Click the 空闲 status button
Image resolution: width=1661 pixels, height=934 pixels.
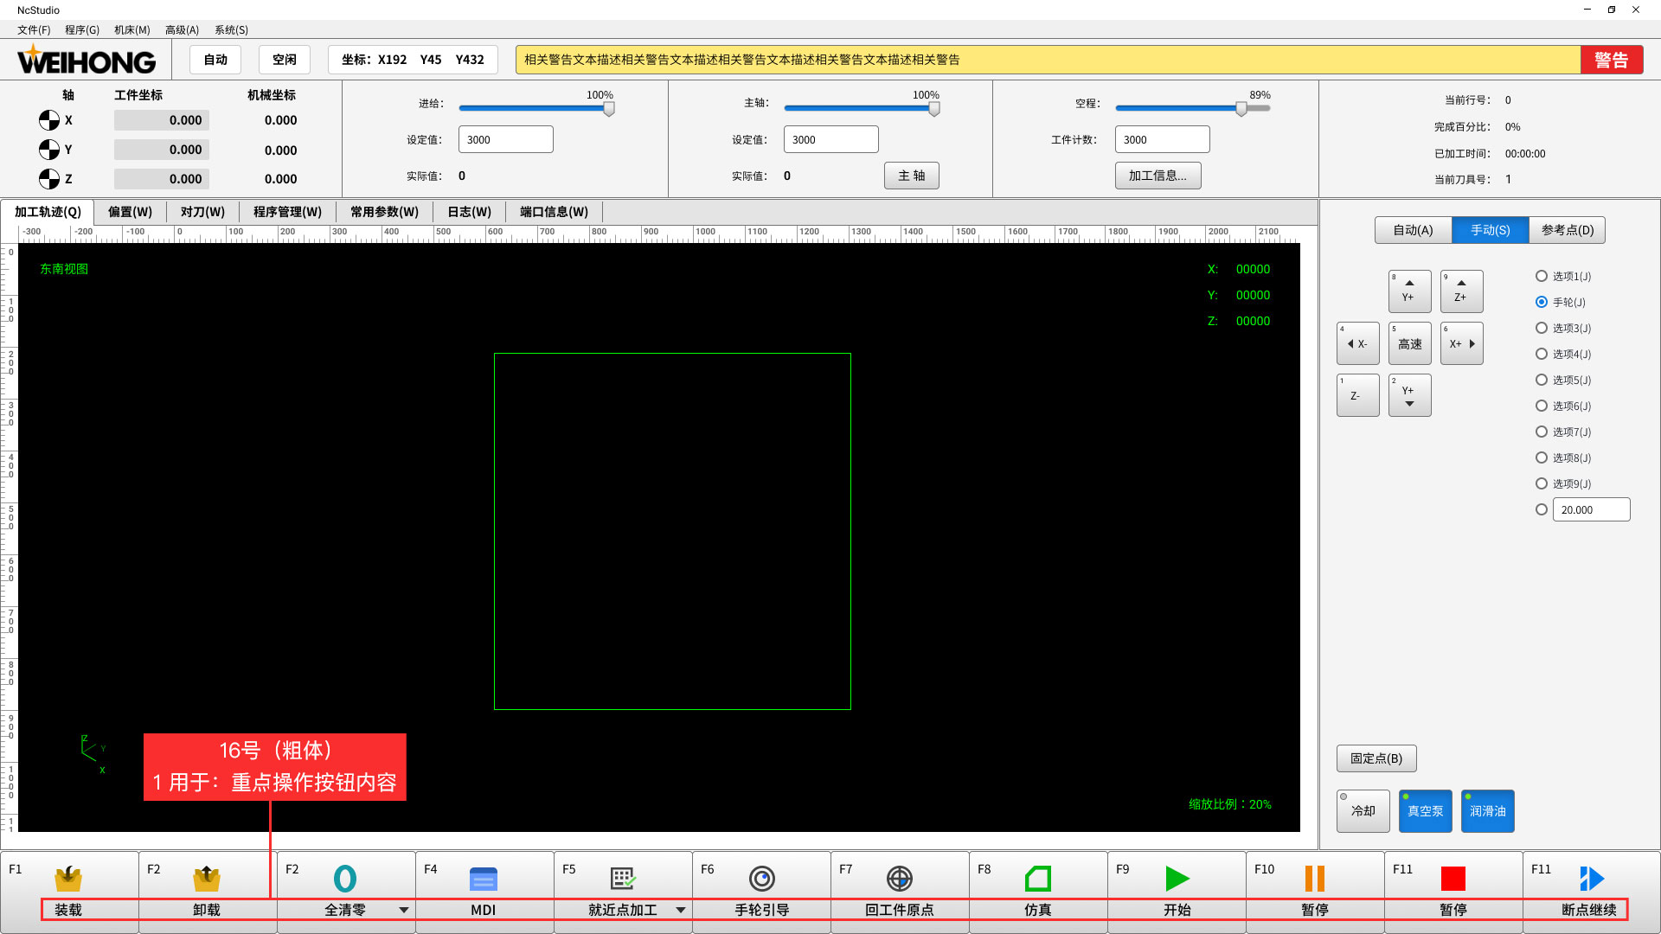(285, 60)
